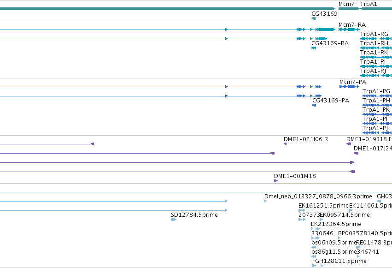The image size is (392, 268).
Task: Click the TrpA1 gene label
Action: click(368, 4)
